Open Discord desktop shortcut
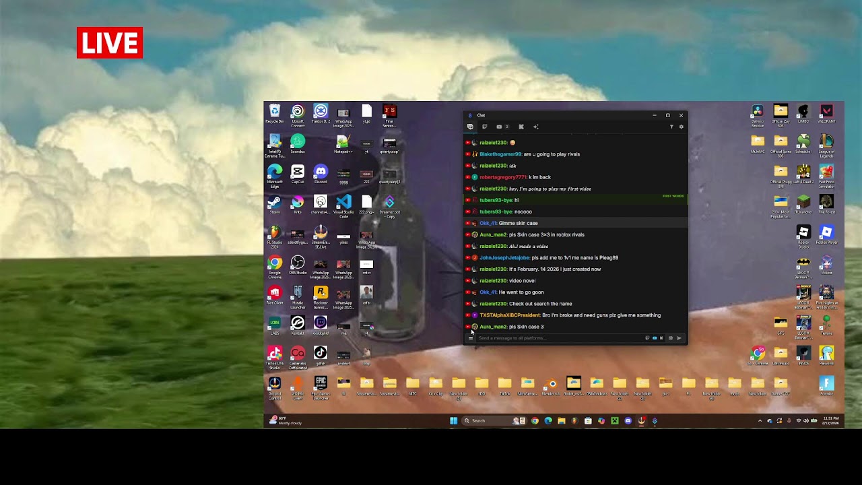The height and width of the screenshot is (485, 862). [x=321, y=173]
